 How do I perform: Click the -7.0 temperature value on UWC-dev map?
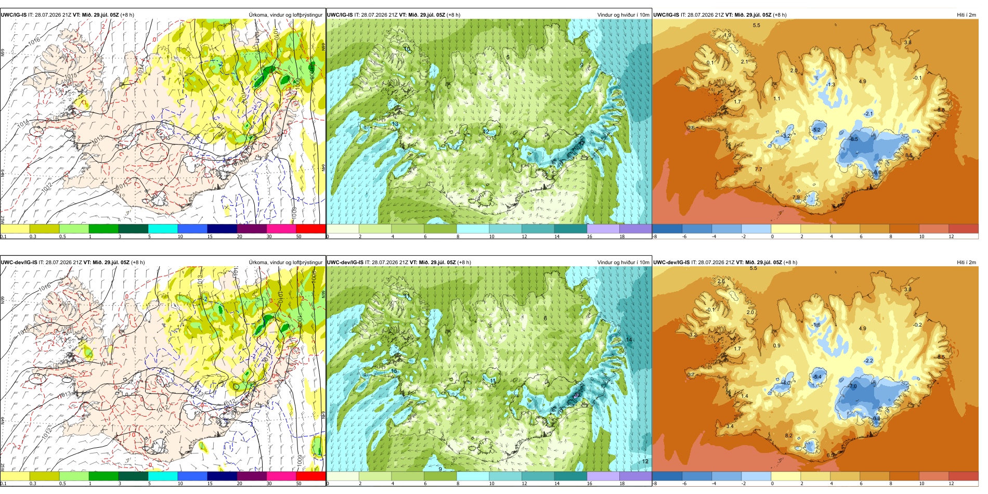(852, 386)
